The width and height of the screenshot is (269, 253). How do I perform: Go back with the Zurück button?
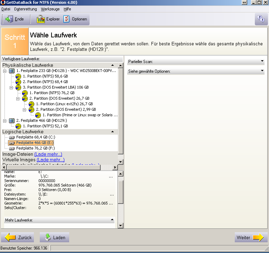coord(18,237)
